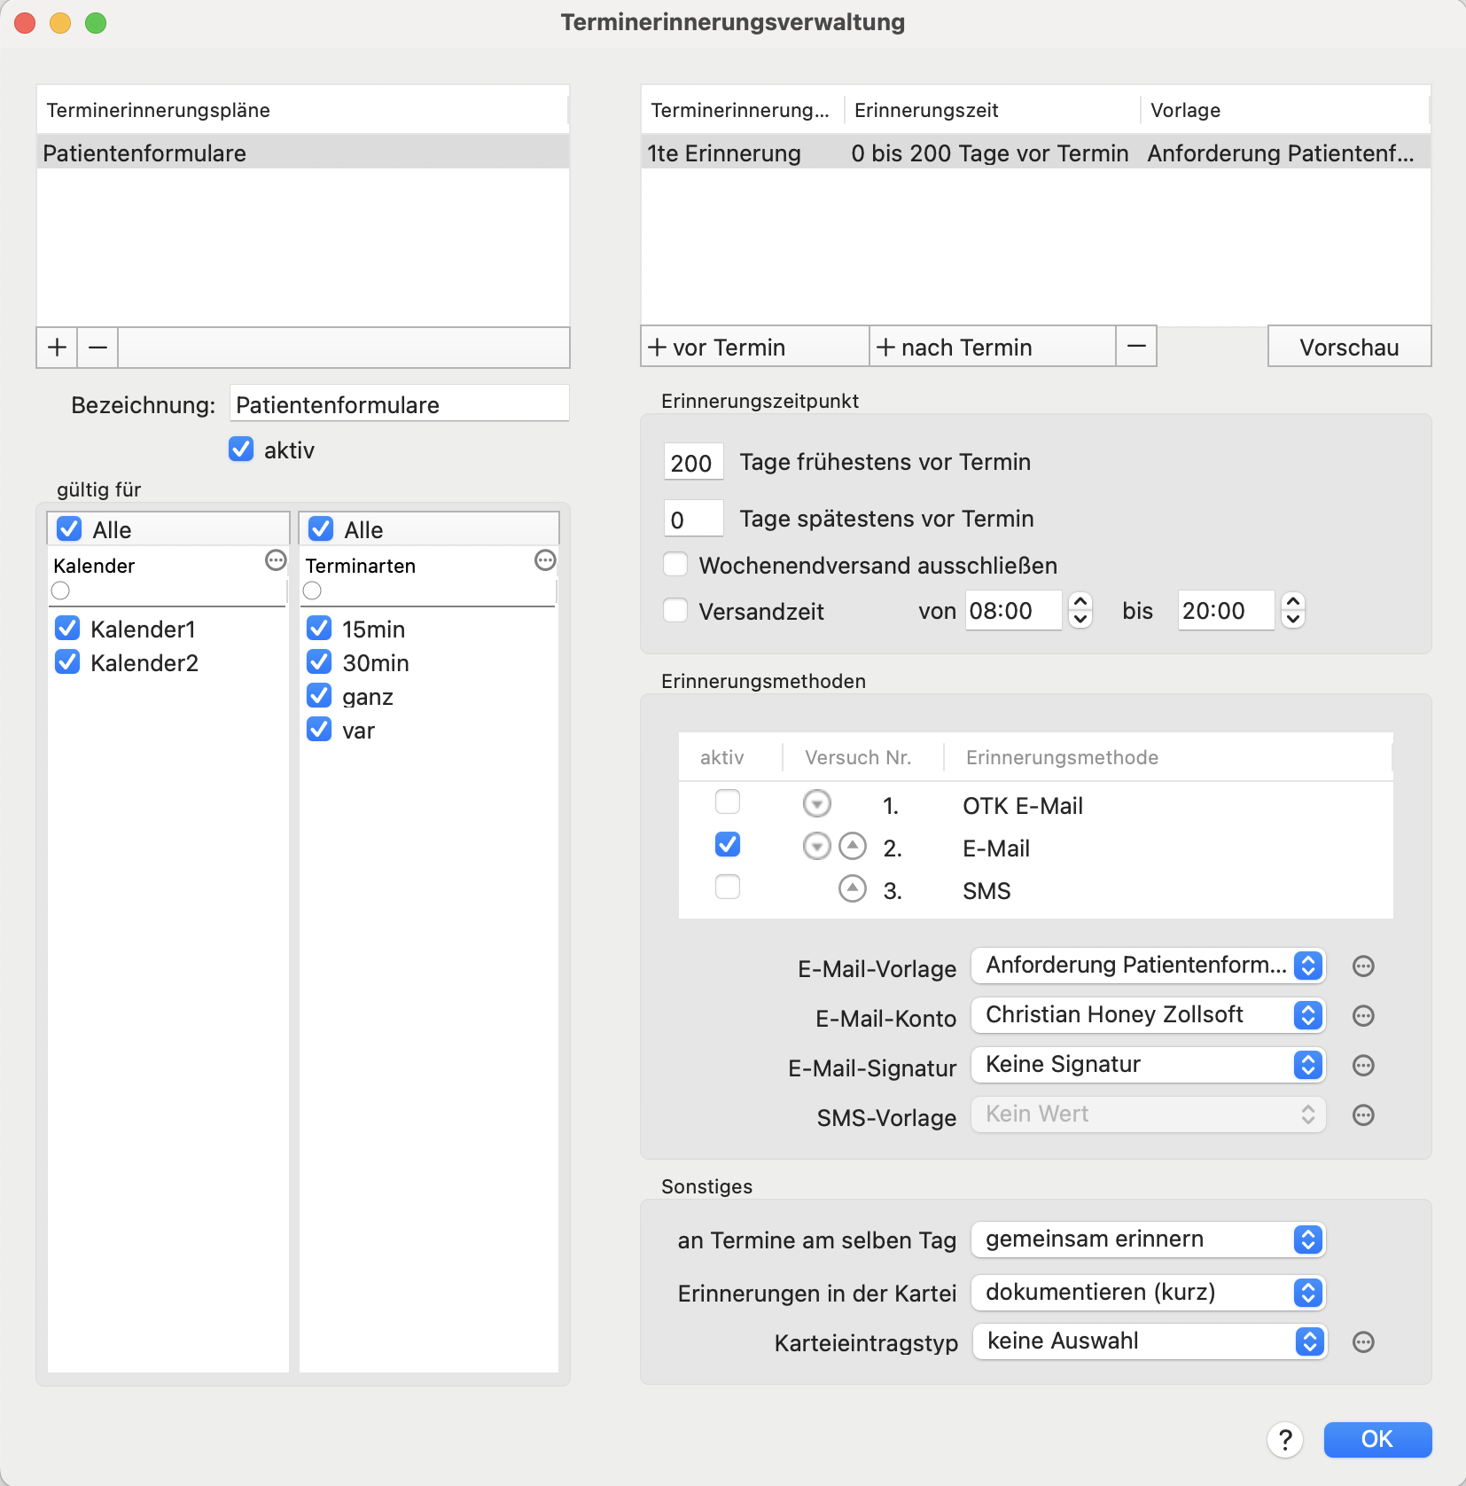
Task: Adjust Versandzeit bis 20:00 stepper
Action: coord(1293,610)
